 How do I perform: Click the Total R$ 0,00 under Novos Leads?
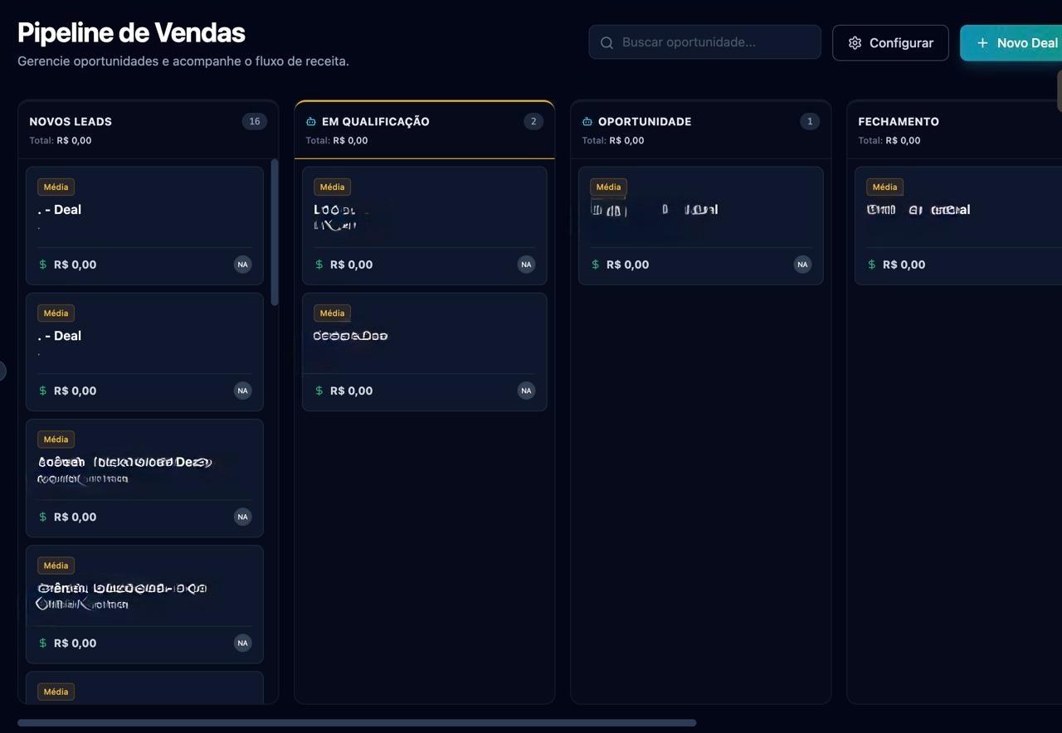click(61, 141)
